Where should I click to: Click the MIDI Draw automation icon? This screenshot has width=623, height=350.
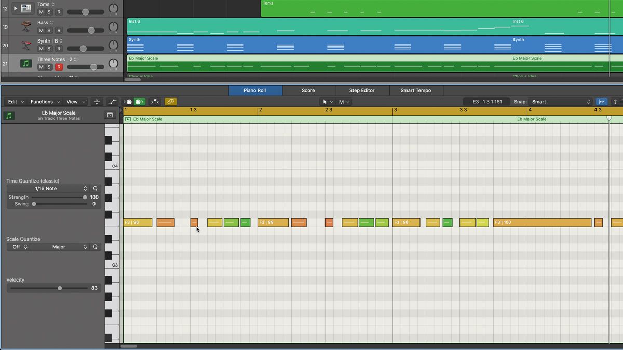point(112,102)
